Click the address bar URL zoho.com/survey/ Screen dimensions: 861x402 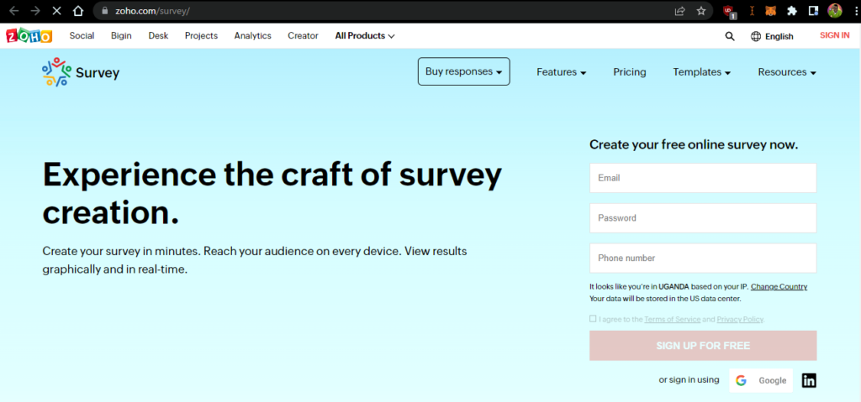click(x=152, y=10)
